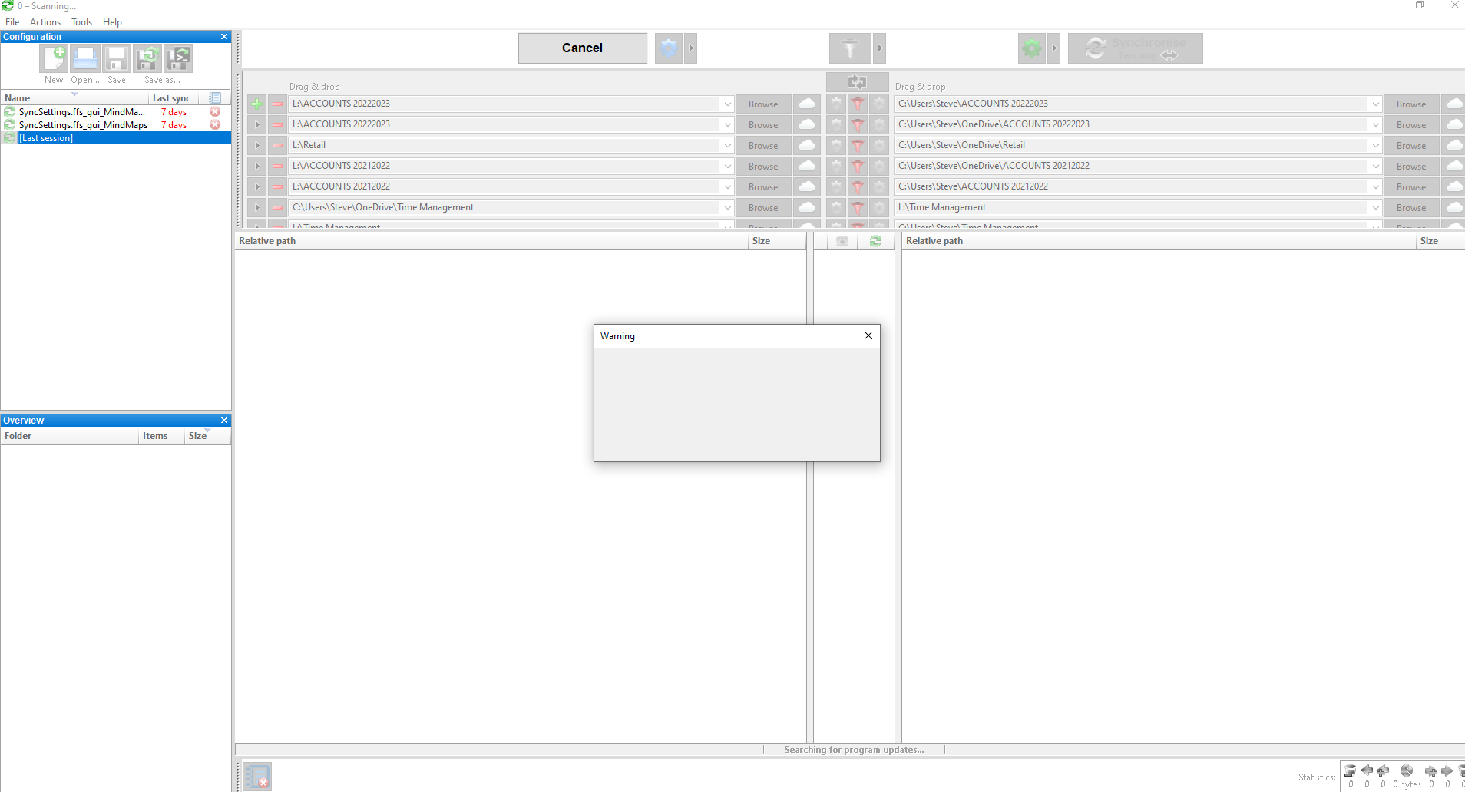The height and width of the screenshot is (792, 1465).
Task: Swap sides using the top swap icon
Action: pos(857,82)
